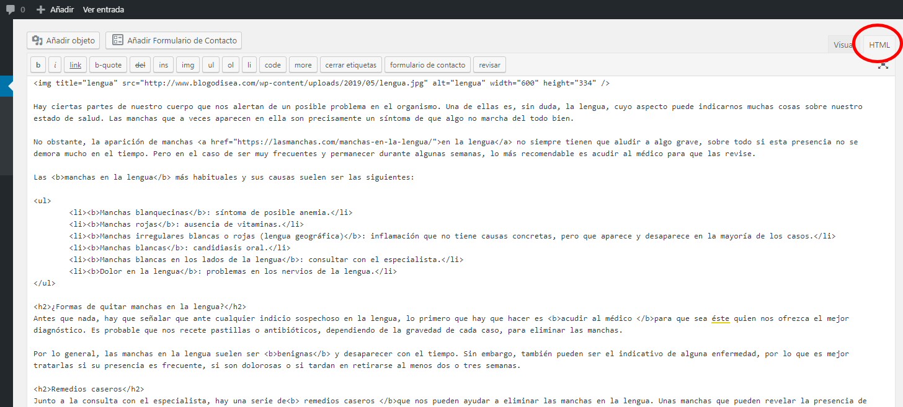Insert ordered list with ol button

tap(230, 65)
